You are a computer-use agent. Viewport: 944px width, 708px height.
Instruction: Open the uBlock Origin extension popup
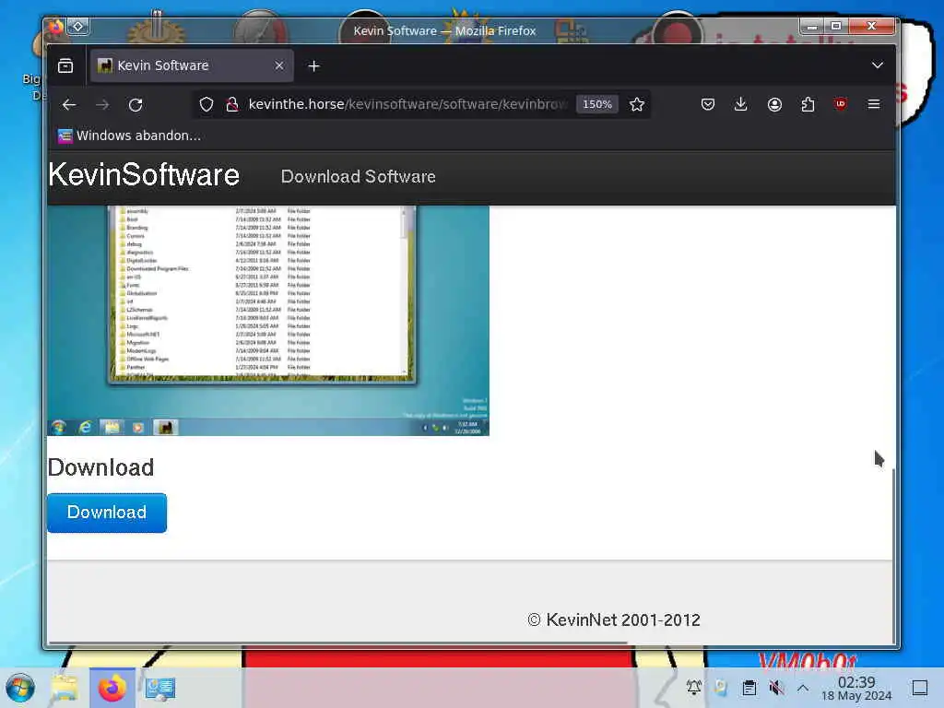click(841, 104)
